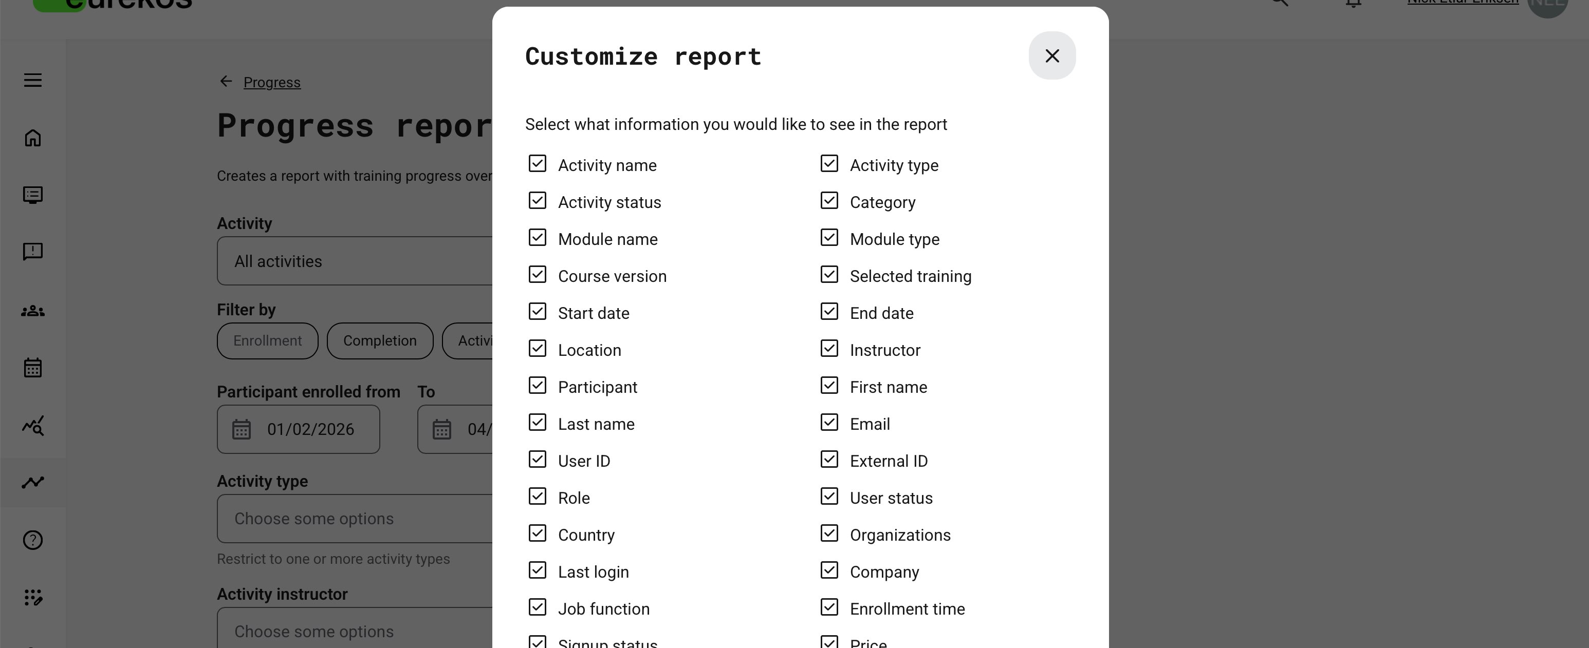1589x648 pixels.
Task: Open the apps grid icon at sidebar bottom
Action: pyautogui.click(x=33, y=596)
